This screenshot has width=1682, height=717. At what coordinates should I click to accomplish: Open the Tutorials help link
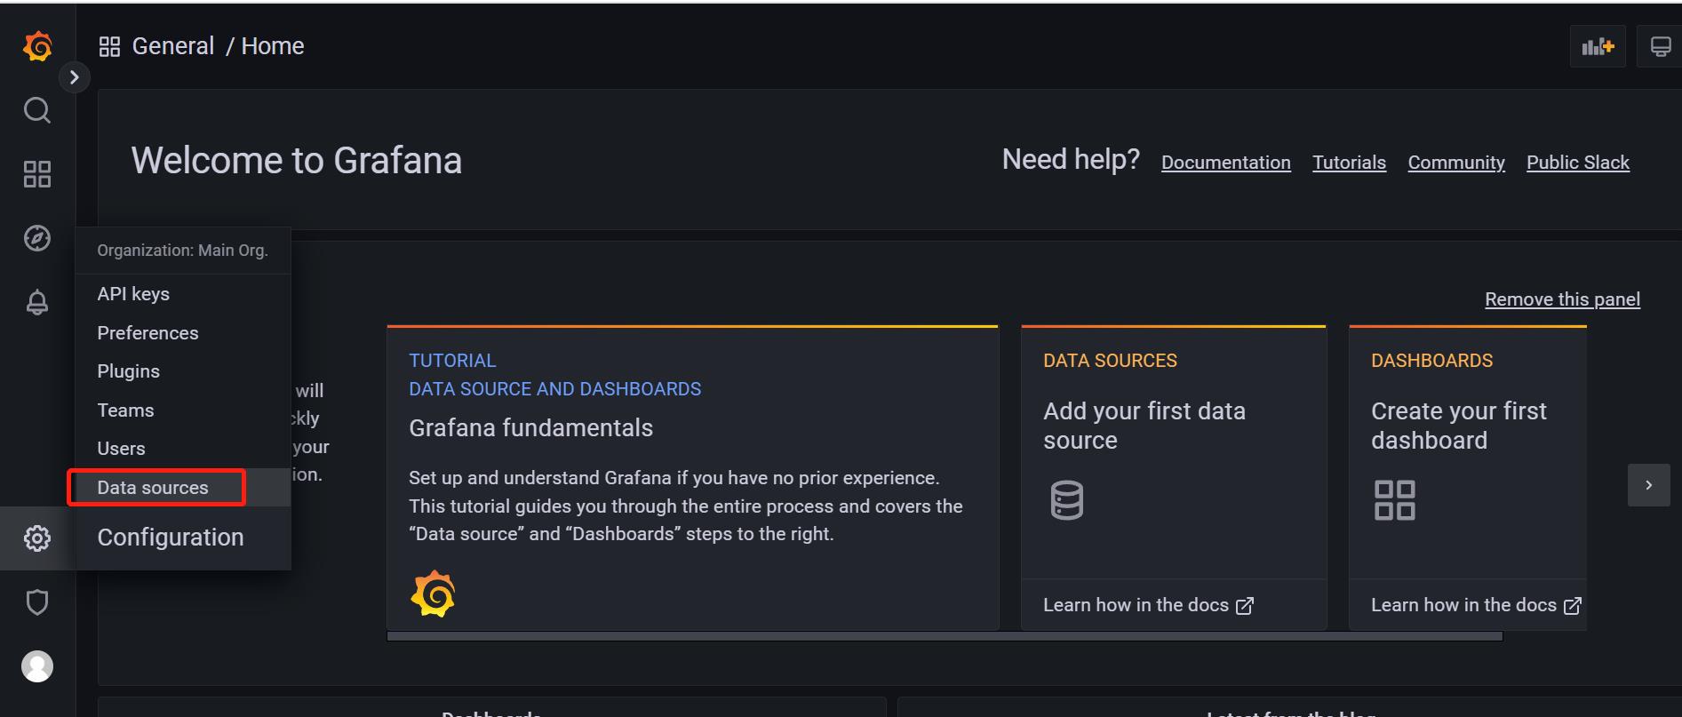click(x=1349, y=163)
